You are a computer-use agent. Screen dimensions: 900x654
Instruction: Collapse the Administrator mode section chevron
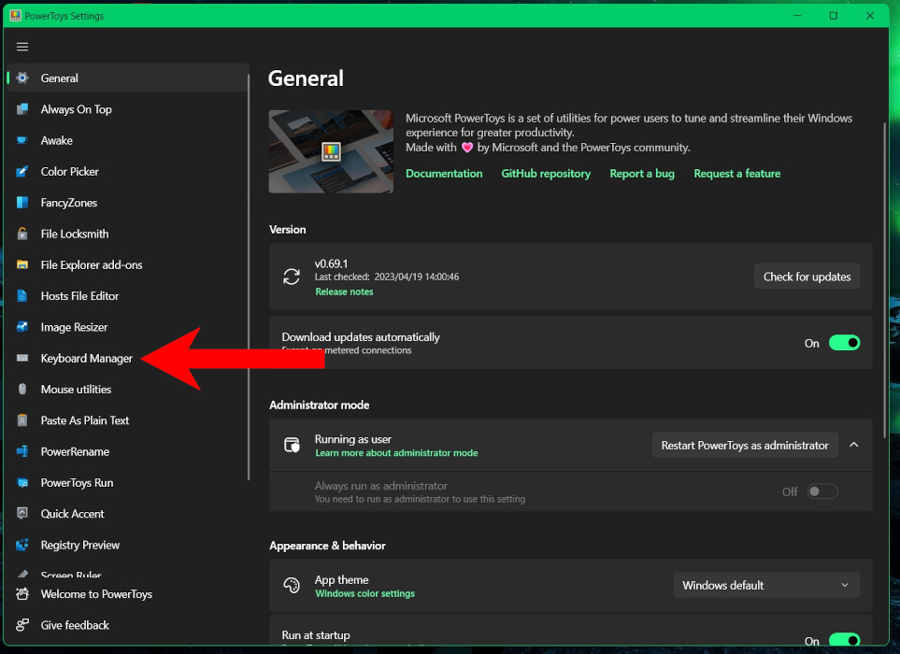click(853, 445)
